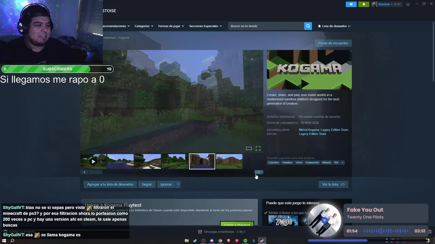Click the Steam announcements megaphone icon
Image resolution: width=435 pixels, height=244 pixels.
click(351, 4)
